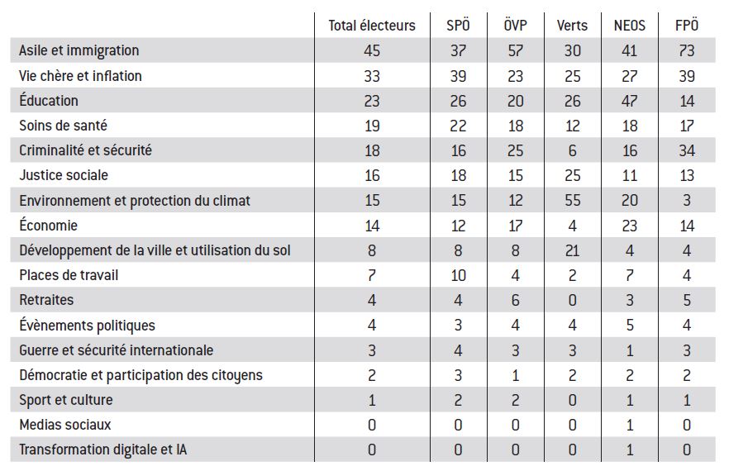Click the "Médias sociaux" row label
The image size is (729, 471).
point(65,425)
